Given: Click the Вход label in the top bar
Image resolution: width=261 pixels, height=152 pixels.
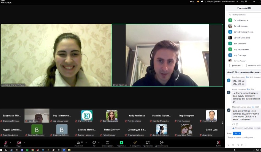Looking at the screenshot, I should pyautogui.click(x=192, y=1).
